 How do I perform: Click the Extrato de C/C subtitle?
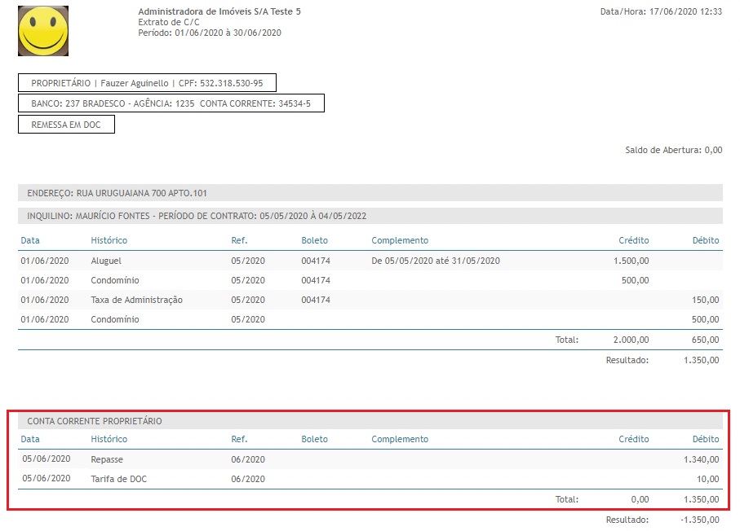click(169, 22)
